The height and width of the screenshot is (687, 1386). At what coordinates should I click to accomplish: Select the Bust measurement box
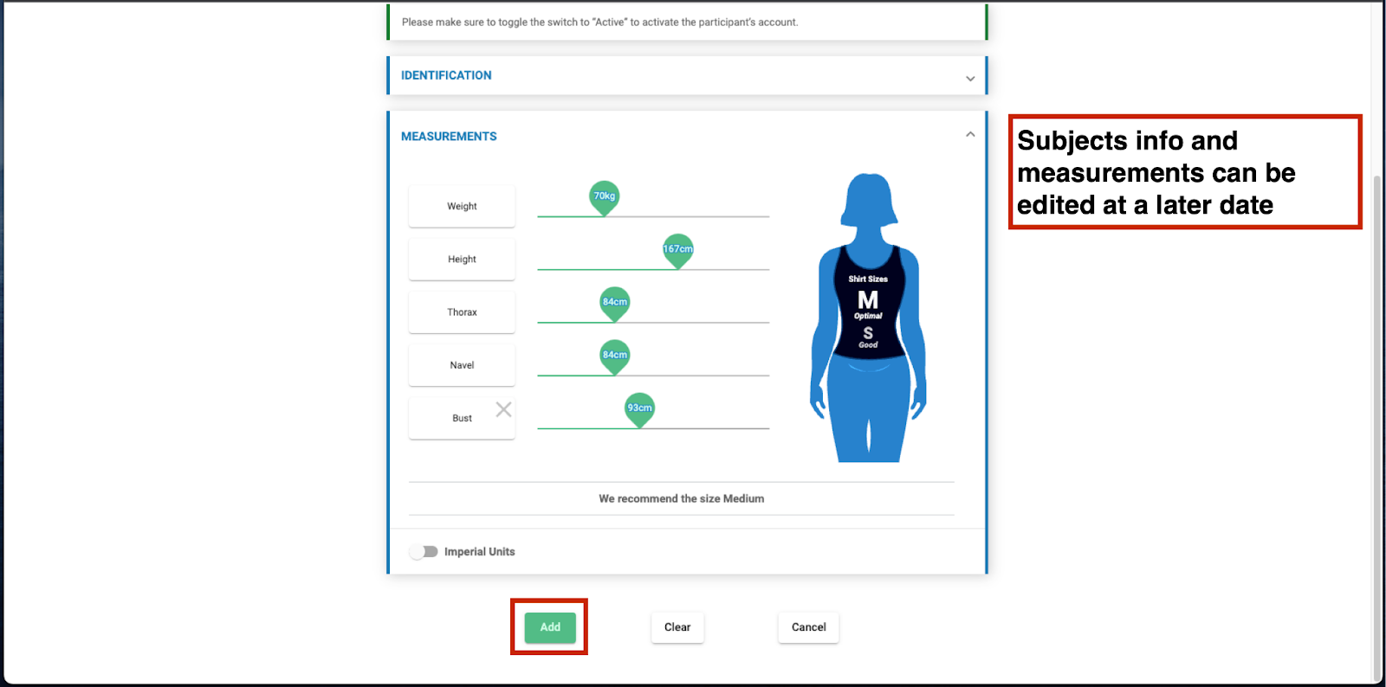462,418
